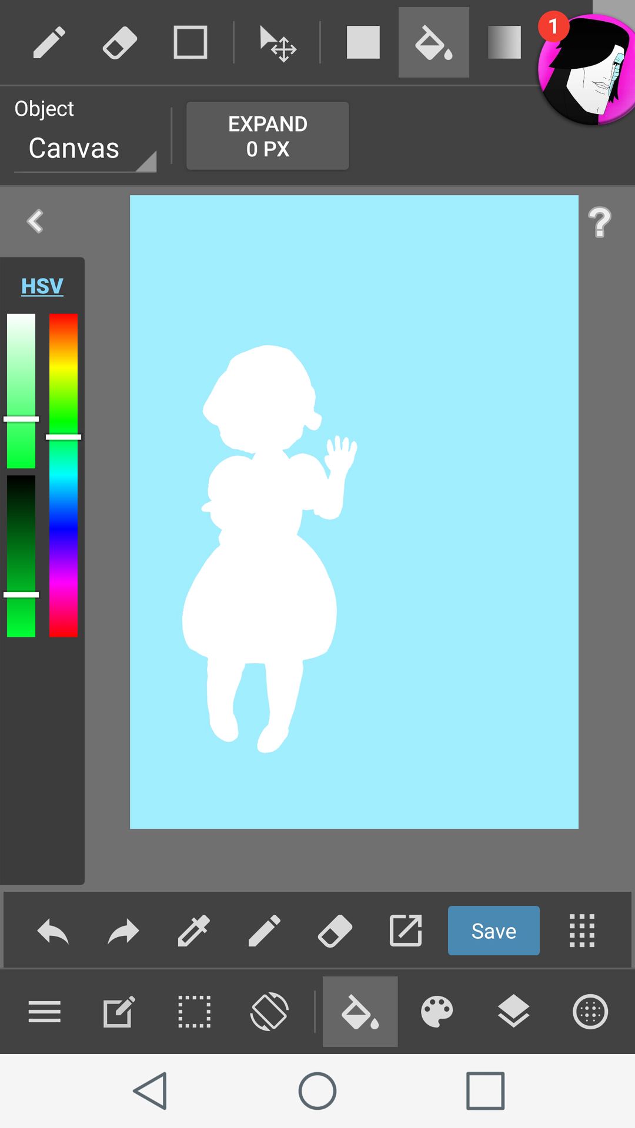Select the pen in bottom shortcut bar
The width and height of the screenshot is (635, 1128).
(x=265, y=931)
